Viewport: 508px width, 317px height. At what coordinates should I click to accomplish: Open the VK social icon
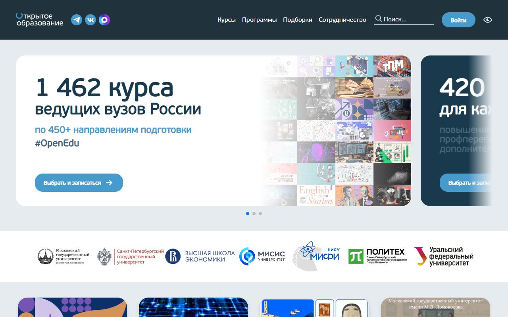(90, 20)
